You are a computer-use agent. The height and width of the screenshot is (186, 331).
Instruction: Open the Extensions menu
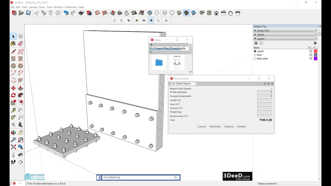(x=71, y=7)
